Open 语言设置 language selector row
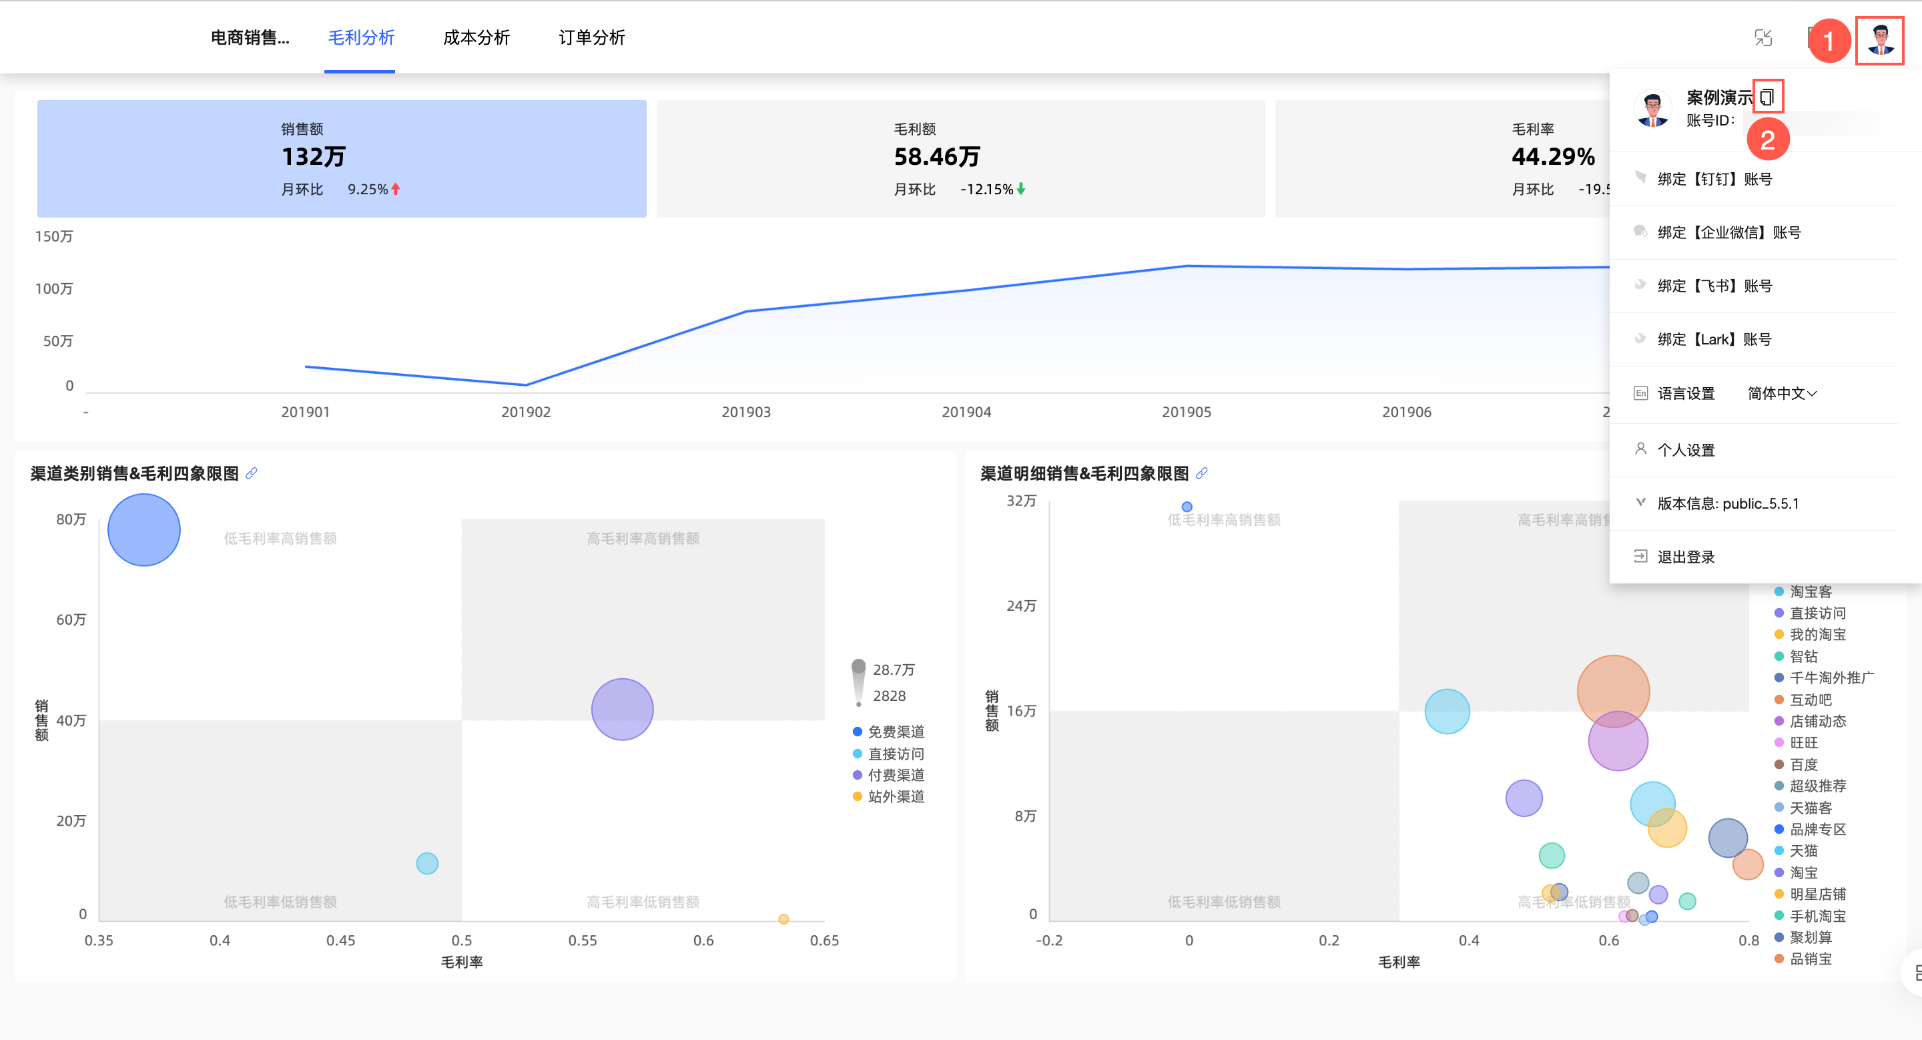Screen dimensions: 1922x1040 point(1686,393)
